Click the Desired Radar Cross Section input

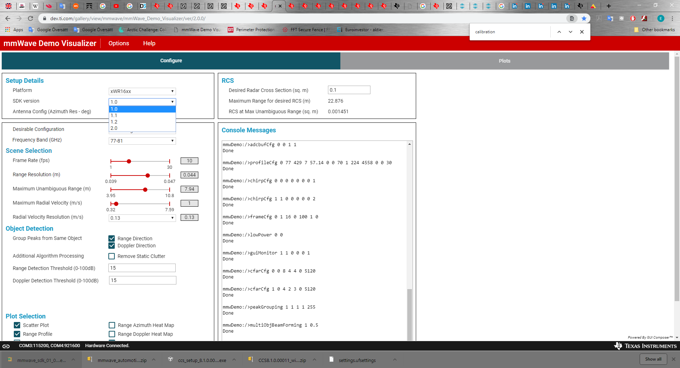pos(349,90)
